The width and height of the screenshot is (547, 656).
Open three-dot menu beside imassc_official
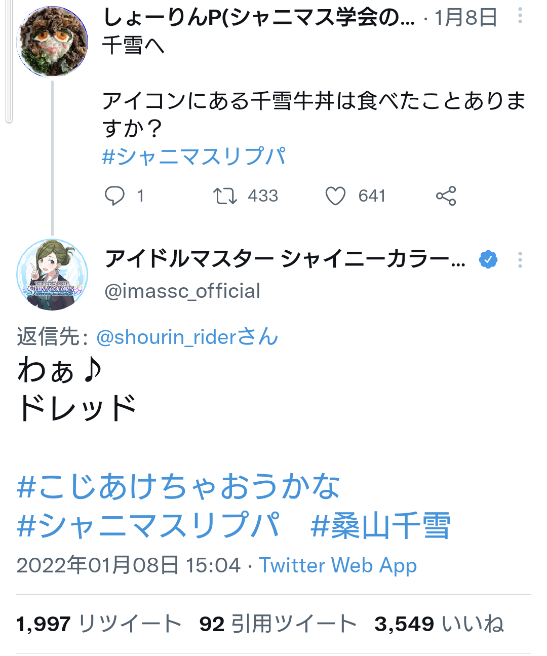pos(520,260)
